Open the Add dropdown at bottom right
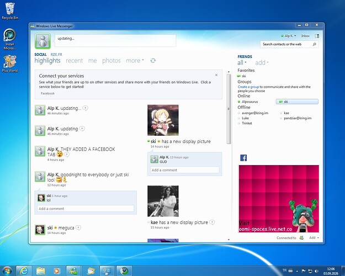Screen dimensions: 345x276 [314, 238]
